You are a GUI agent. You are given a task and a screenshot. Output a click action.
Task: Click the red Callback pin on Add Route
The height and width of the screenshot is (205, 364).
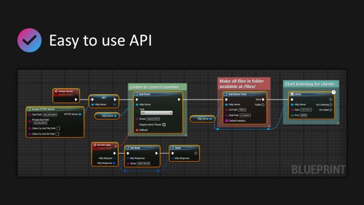(136, 130)
